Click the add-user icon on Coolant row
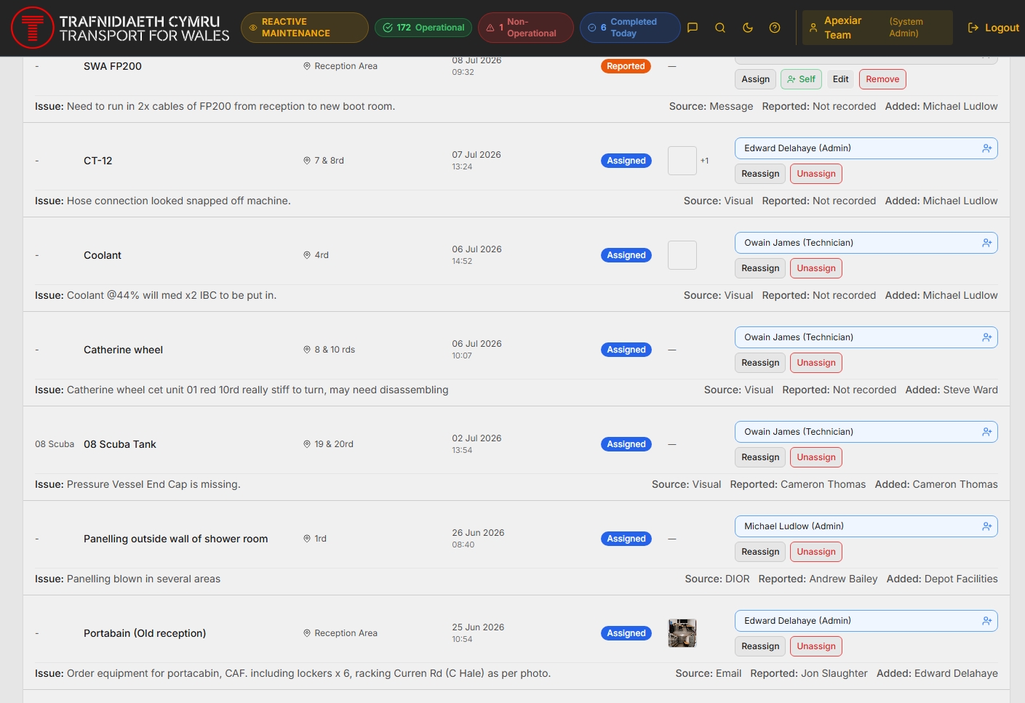The height and width of the screenshot is (703, 1025). [987, 243]
